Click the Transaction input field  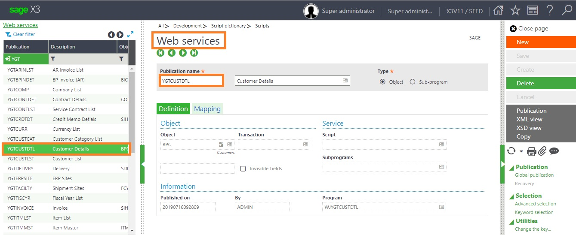[x=274, y=145]
